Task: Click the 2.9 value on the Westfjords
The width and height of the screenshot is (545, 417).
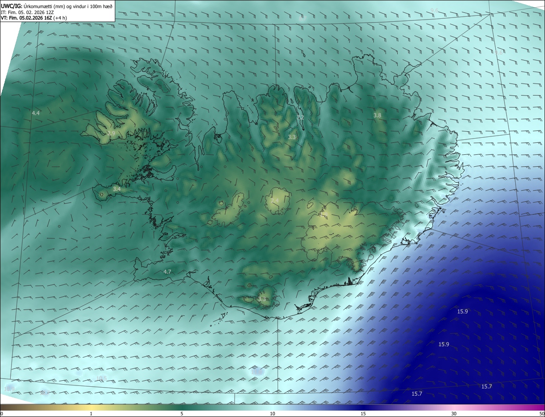Action: coord(111,133)
